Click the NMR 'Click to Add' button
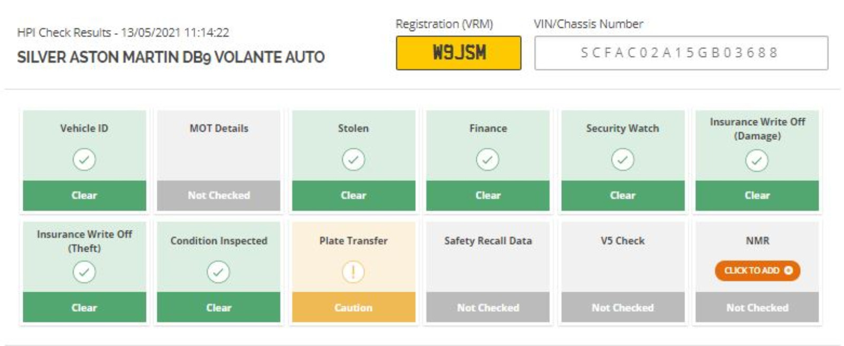844x346 pixels. click(757, 271)
